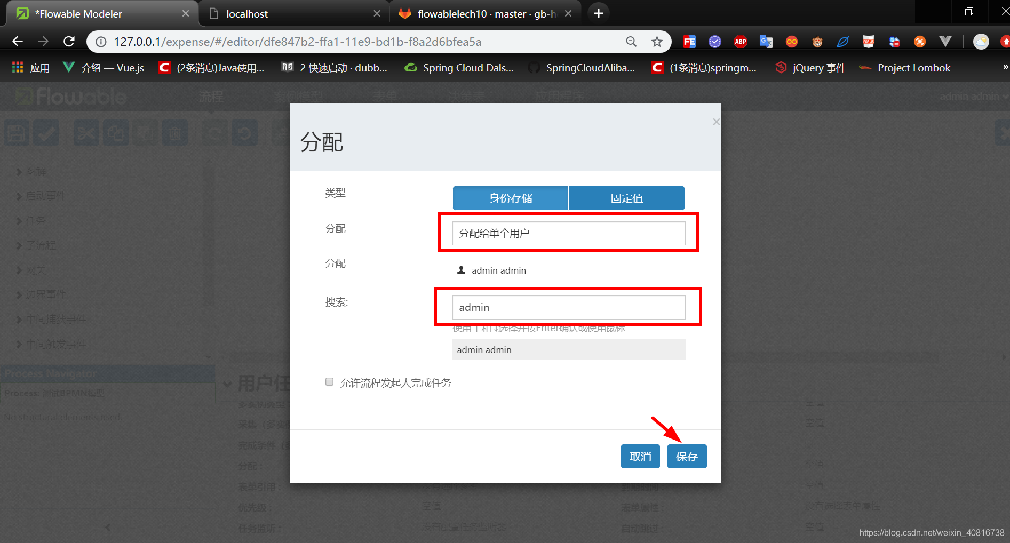Switch assignment type to 固定值
1010x543 pixels.
point(626,198)
